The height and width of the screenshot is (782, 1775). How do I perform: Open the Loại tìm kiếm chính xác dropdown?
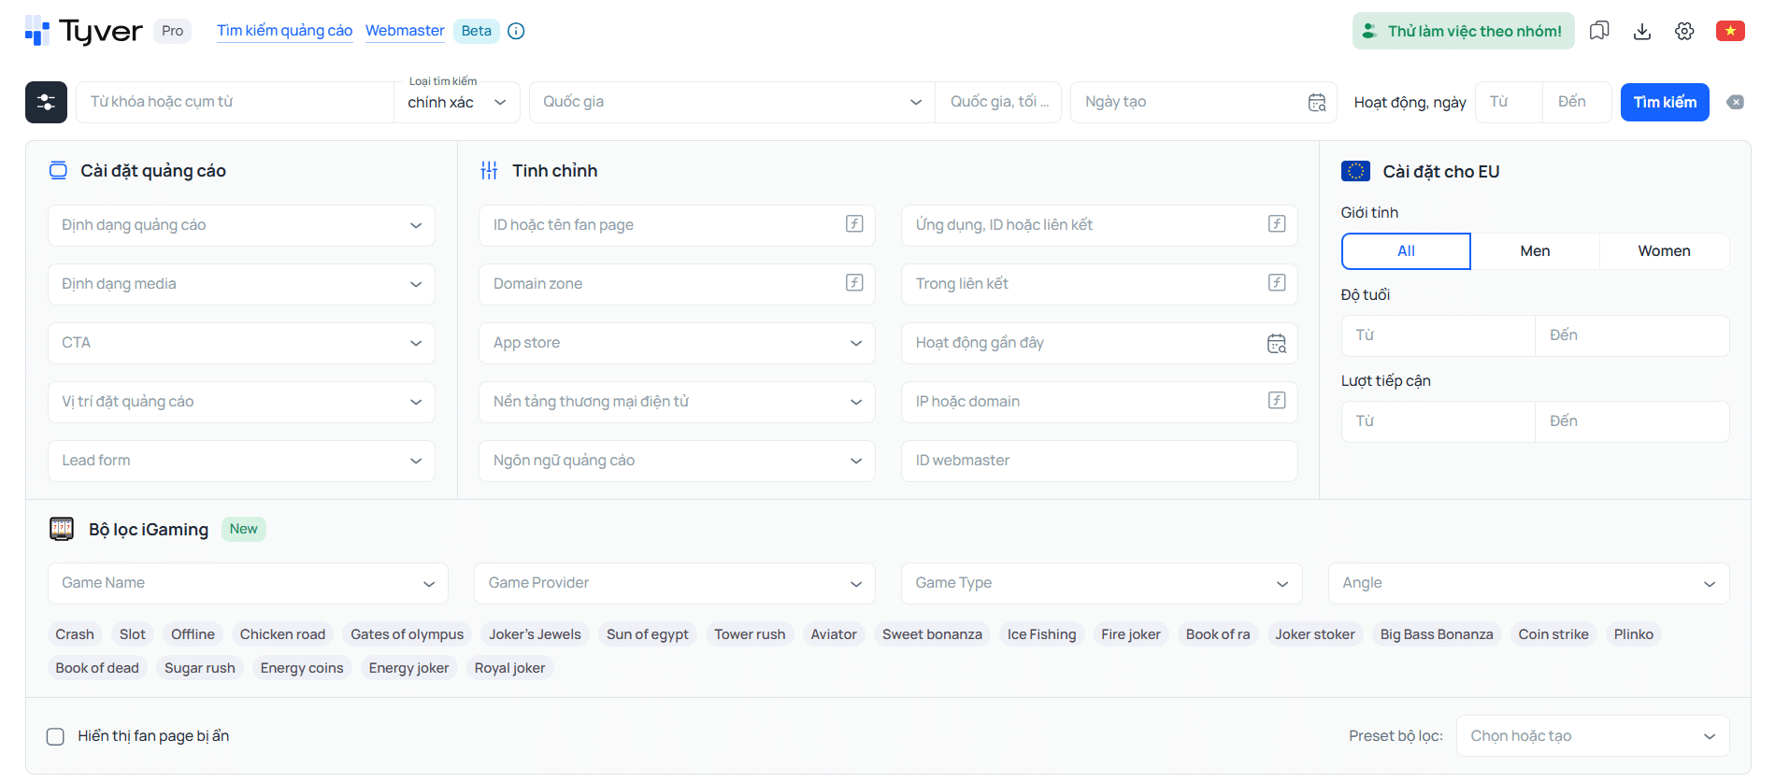click(457, 102)
